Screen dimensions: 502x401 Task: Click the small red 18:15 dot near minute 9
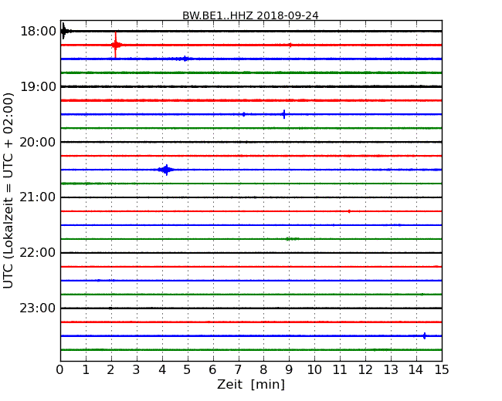[290, 45]
